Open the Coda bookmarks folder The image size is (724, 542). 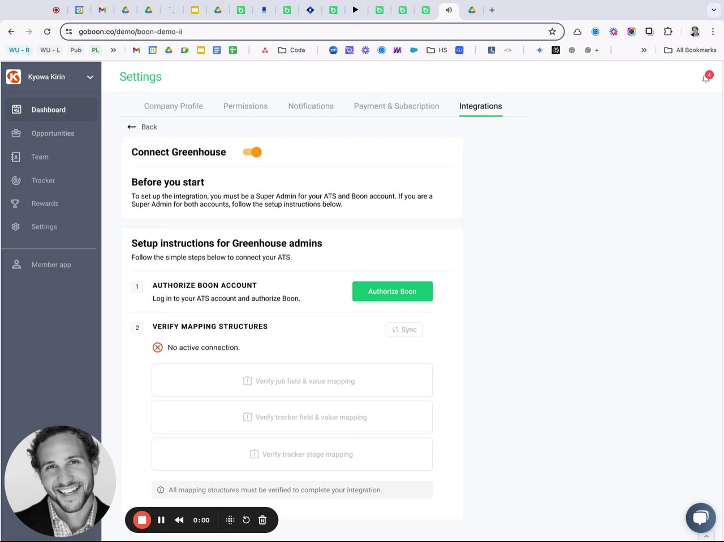pos(292,50)
